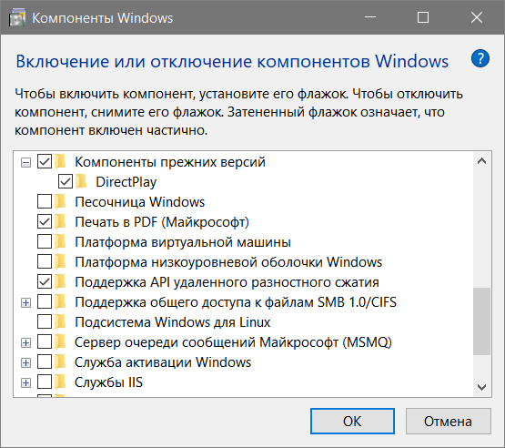Enable Подсистема Windows для Linux checkbox
Image resolution: width=505 pixels, height=448 pixels.
(45, 322)
